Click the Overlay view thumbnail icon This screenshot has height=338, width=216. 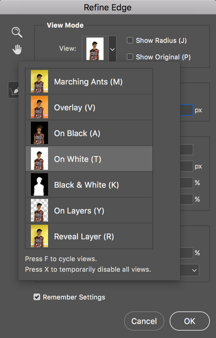(39, 107)
